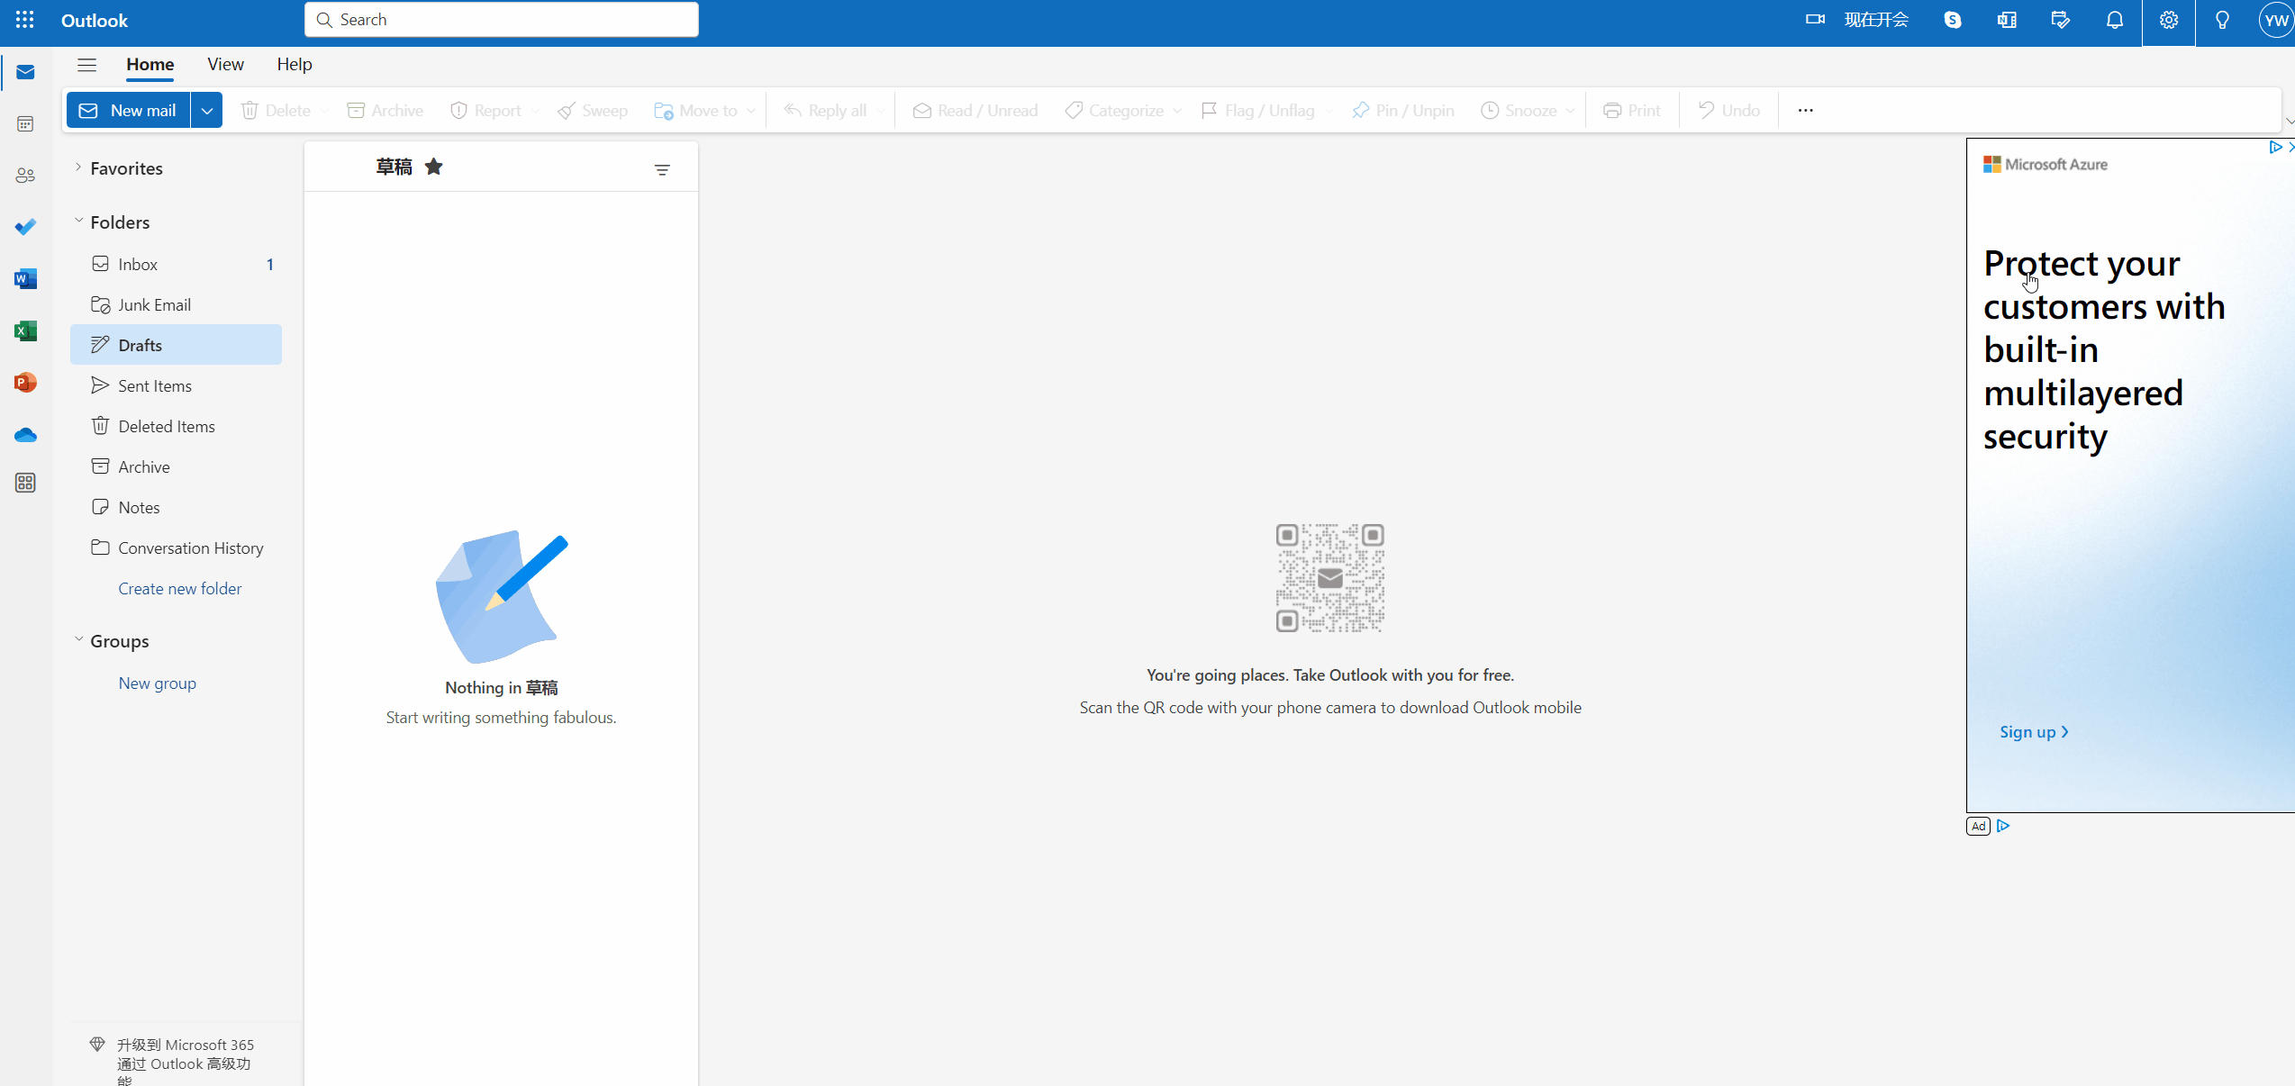This screenshot has height=1086, width=2295.
Task: Open the To Do checkmark icon
Action: coord(25,227)
